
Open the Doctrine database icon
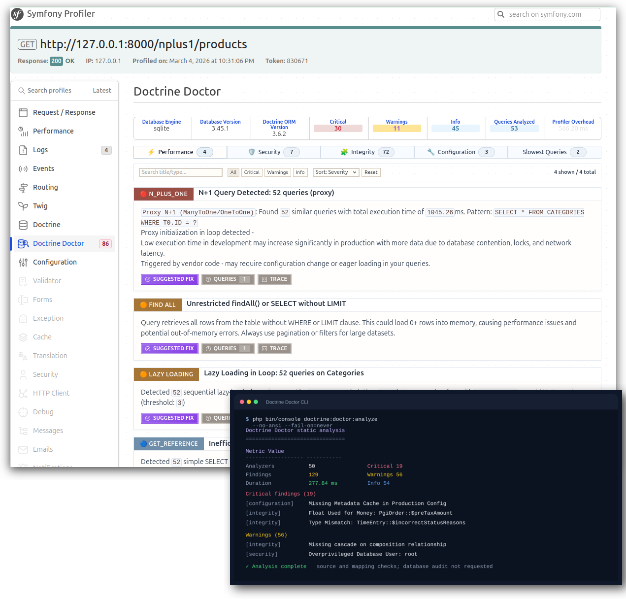click(23, 225)
